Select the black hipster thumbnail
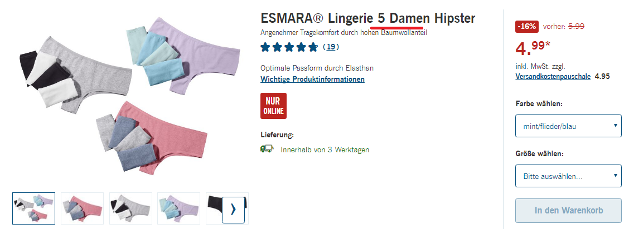Screen dimensions: 624x229 (x=215, y=208)
